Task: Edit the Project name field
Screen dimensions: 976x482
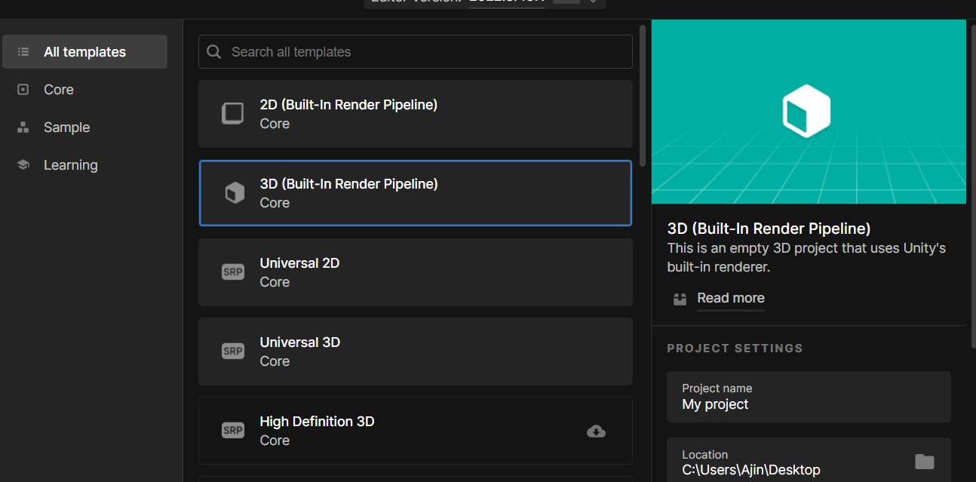Action: pyautogui.click(x=809, y=397)
